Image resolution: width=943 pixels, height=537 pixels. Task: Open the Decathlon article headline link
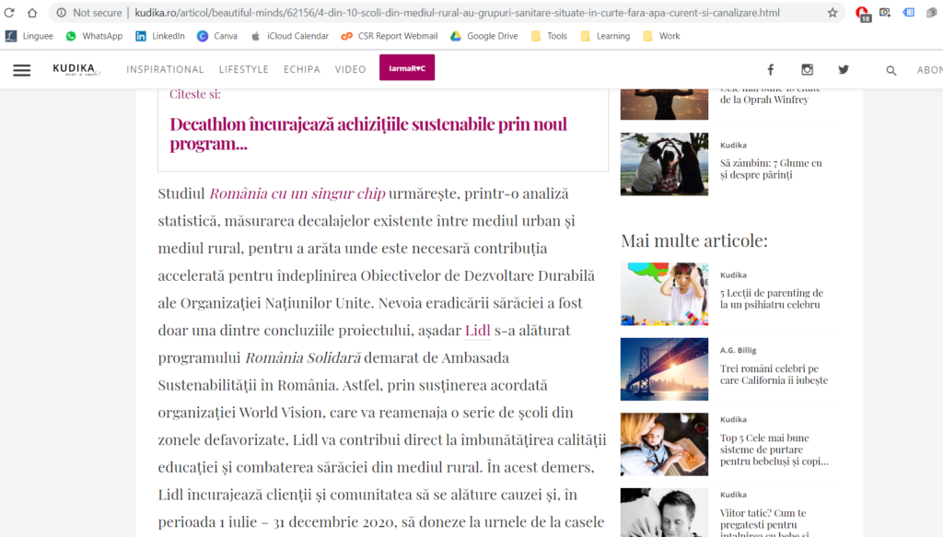tap(368, 134)
